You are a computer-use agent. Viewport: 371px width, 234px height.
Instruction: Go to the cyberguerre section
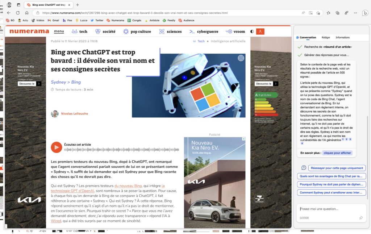point(204,32)
